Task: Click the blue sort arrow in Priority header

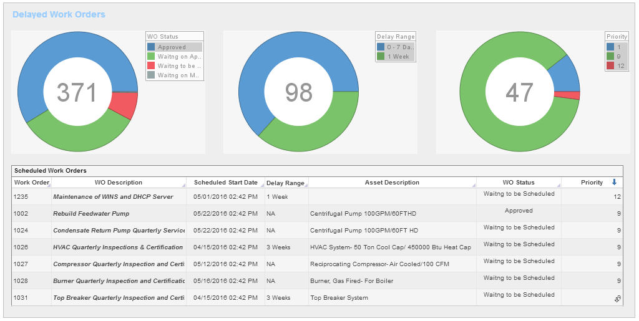Action: (614, 182)
